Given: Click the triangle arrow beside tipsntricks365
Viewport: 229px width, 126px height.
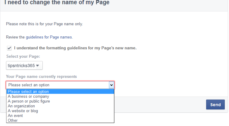Looking at the screenshot, I should [38, 66].
